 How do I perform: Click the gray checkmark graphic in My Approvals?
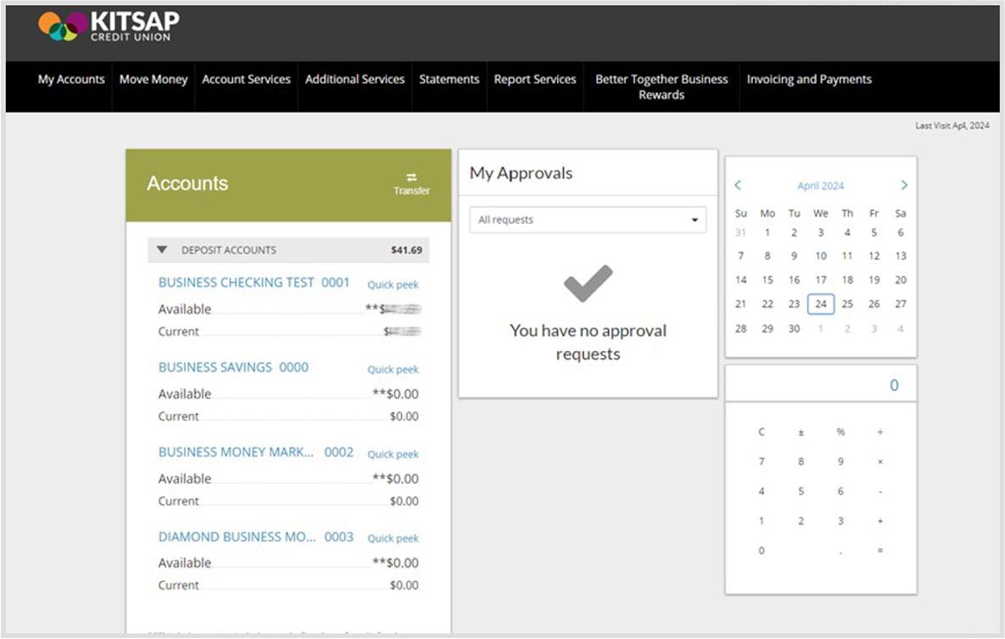coord(587,284)
